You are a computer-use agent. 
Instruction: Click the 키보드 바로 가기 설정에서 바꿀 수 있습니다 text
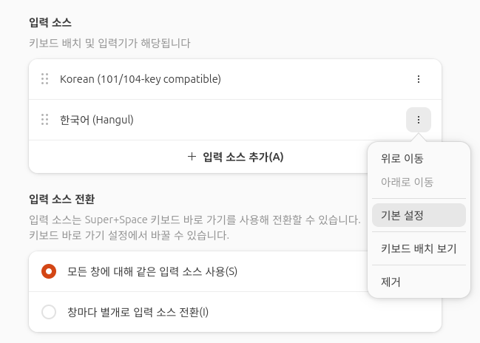[128, 236]
